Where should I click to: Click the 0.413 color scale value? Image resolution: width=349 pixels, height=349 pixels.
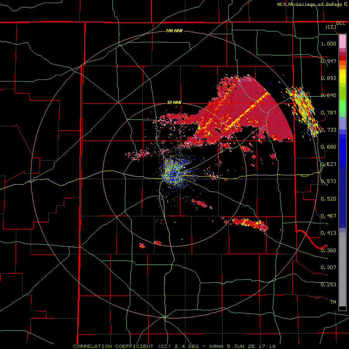(x=328, y=233)
